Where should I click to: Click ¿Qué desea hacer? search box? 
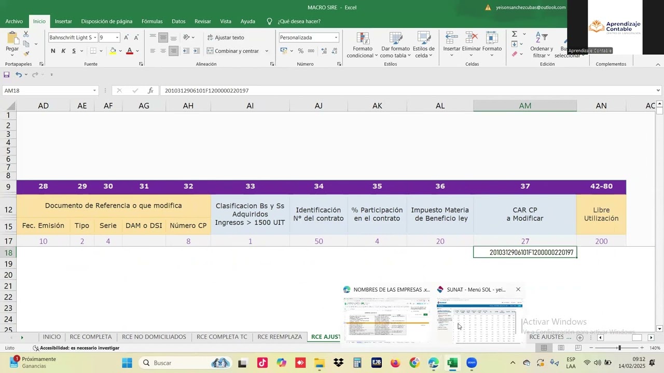299,21
